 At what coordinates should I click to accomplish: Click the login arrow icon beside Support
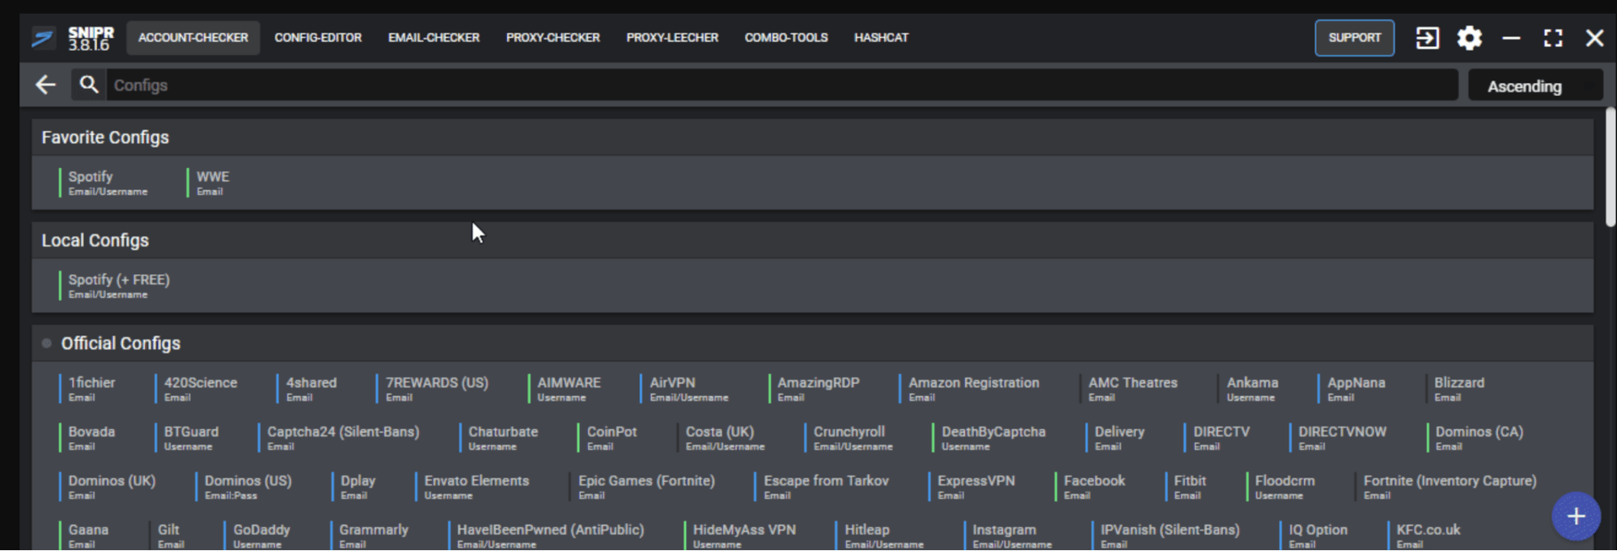[1427, 38]
